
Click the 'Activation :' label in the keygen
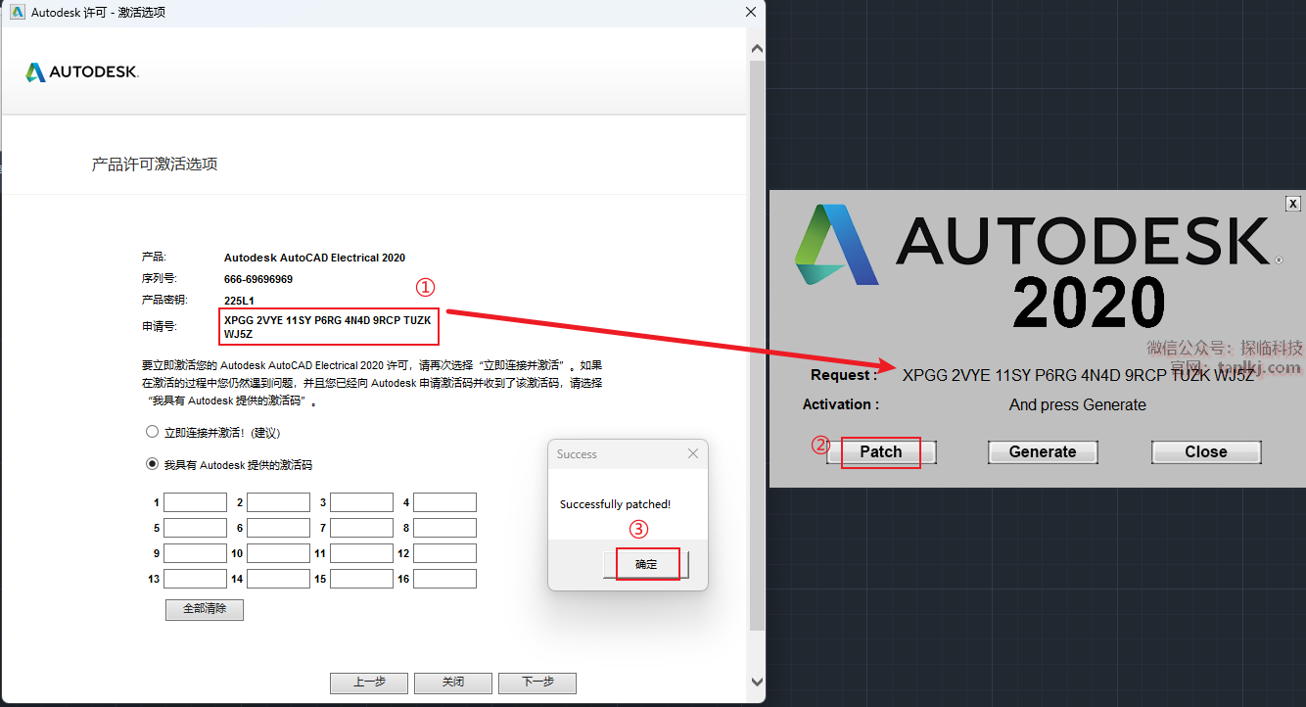click(841, 404)
